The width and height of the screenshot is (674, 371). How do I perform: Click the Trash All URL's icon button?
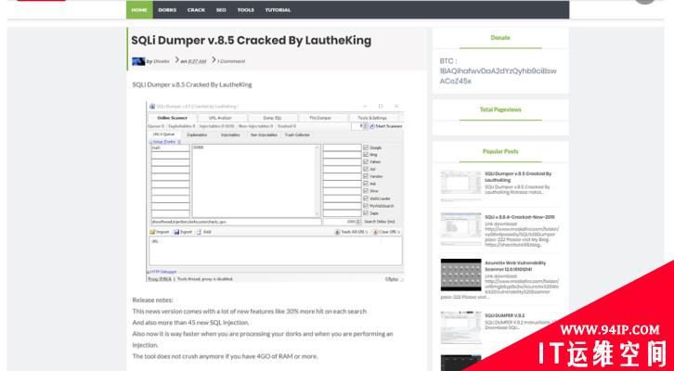coord(337,232)
